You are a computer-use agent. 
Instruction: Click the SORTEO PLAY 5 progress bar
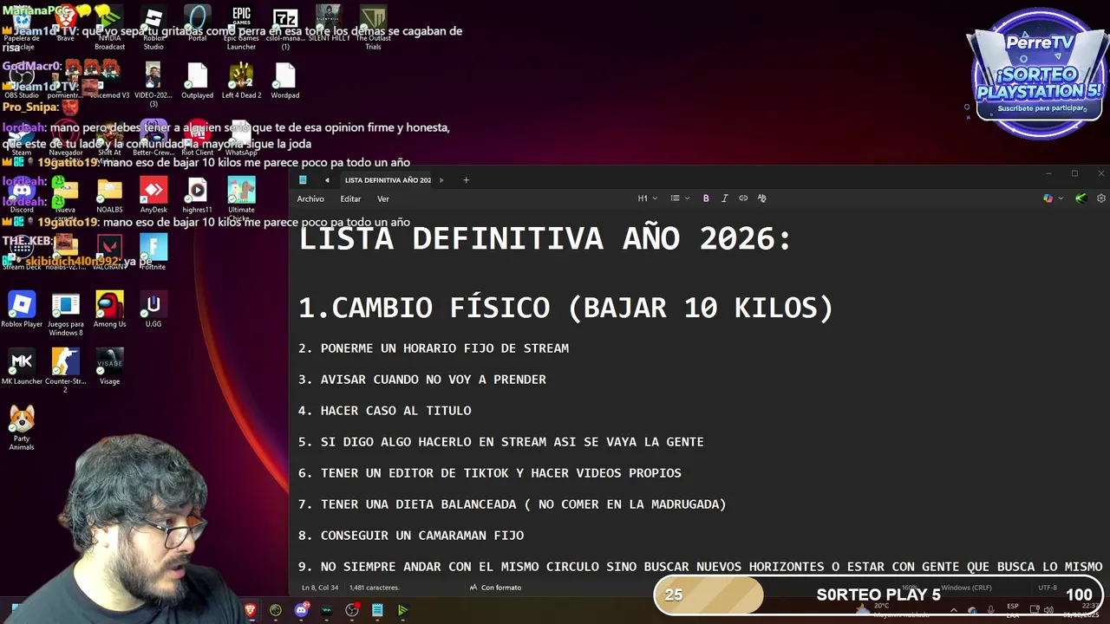pyautogui.click(x=878, y=595)
